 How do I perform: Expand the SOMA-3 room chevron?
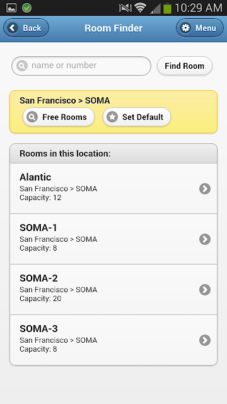pos(205,340)
